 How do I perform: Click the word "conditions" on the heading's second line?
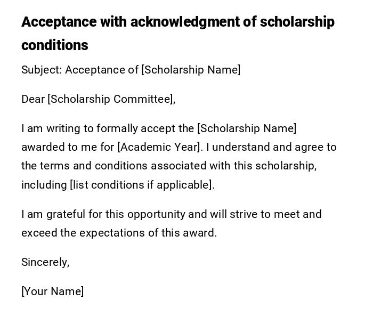point(54,45)
